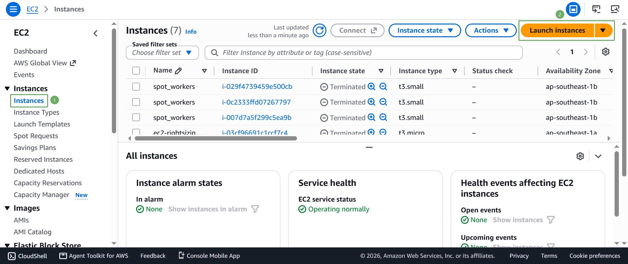The width and height of the screenshot is (628, 264).
Task: Click the Connect button
Action: 358,30
